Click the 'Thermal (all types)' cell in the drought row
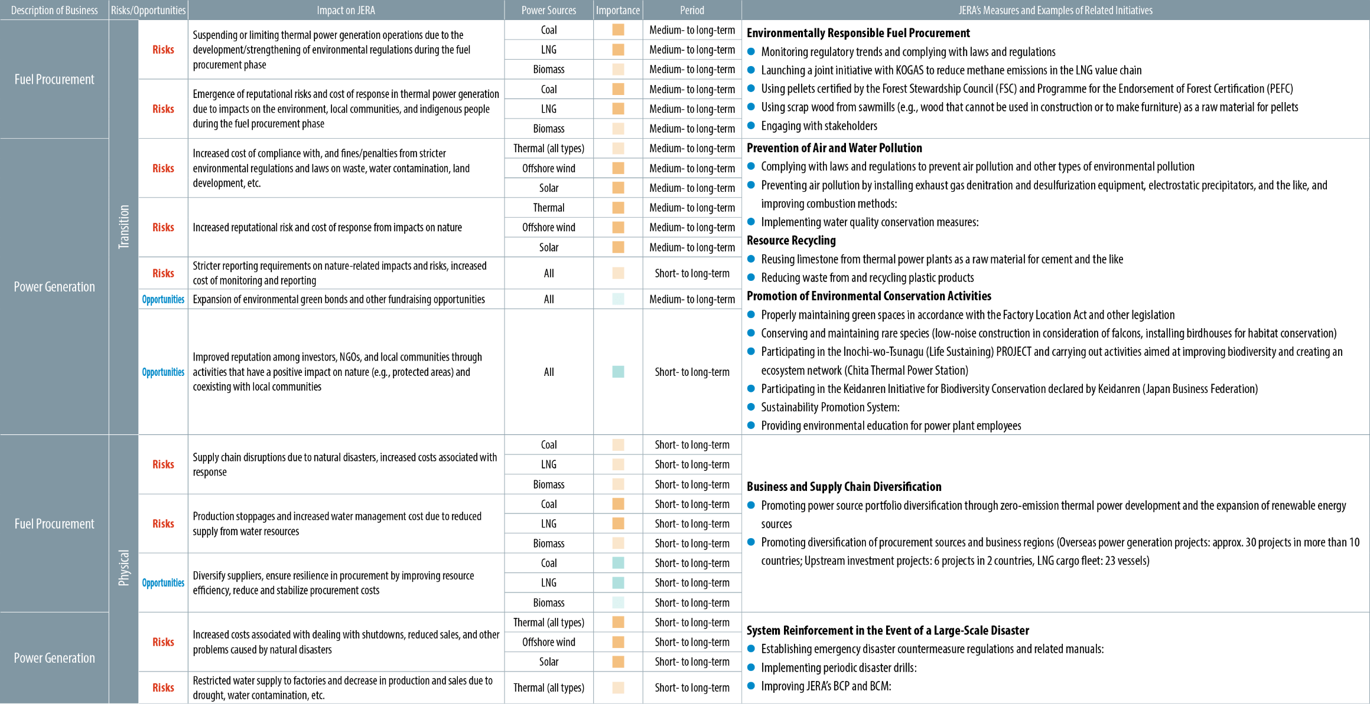This screenshot has width=1370, height=704. pyautogui.click(x=549, y=687)
